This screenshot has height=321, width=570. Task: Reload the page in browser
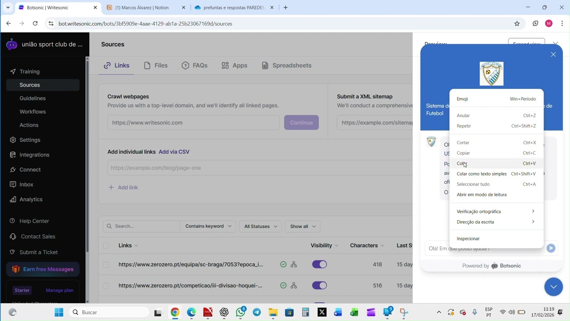coord(35,24)
